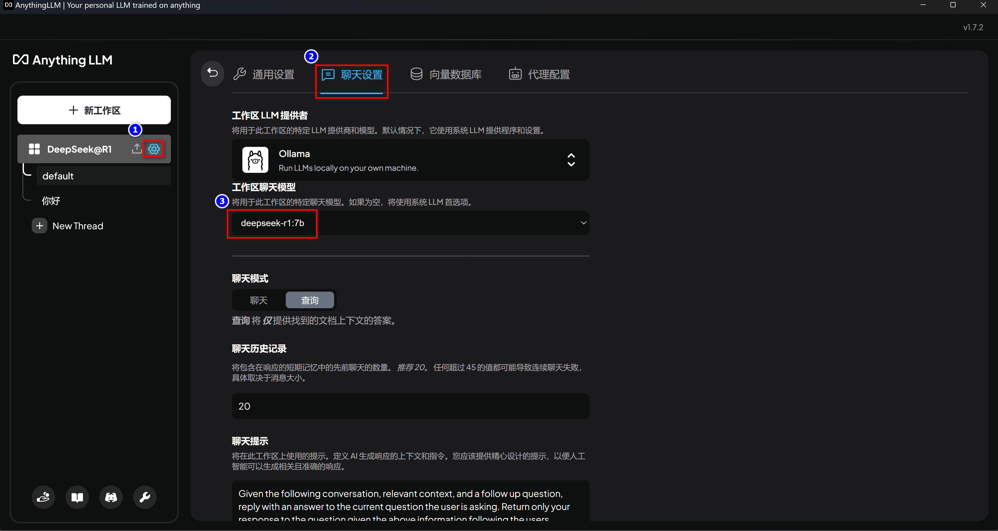Select the 聊天 chat mode
Screen dimensions: 998x531
pos(259,300)
